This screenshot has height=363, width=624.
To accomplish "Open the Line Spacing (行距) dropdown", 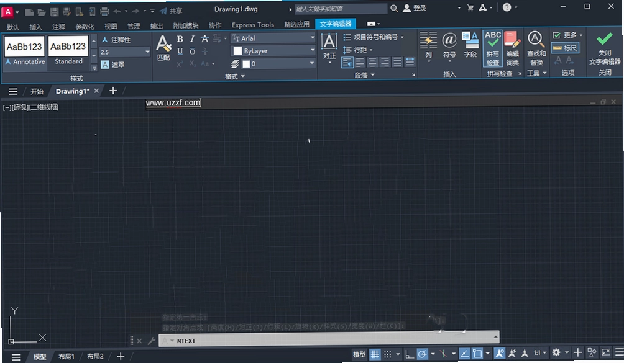I will click(x=358, y=50).
